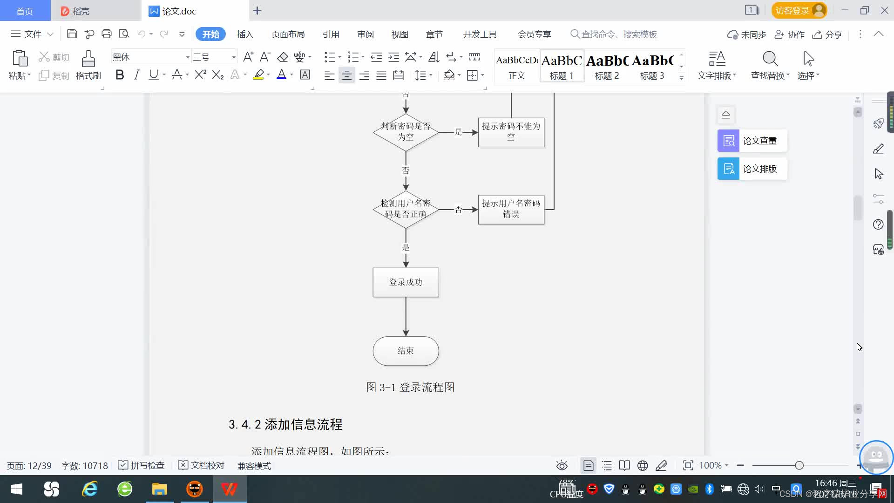
Task: Click the zoom slider handle
Action: [x=799, y=465]
